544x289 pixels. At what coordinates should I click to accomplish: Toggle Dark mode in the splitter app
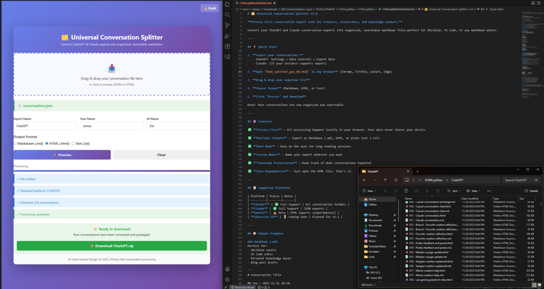click(x=209, y=8)
